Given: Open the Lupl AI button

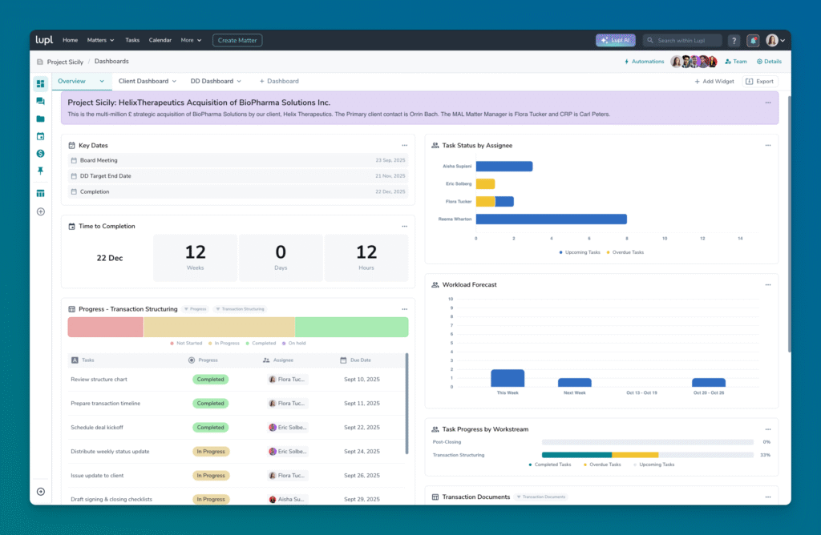Looking at the screenshot, I should click(615, 40).
